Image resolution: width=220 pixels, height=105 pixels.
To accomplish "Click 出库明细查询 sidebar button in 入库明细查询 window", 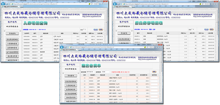I will pyautogui.click(x=12, y=48).
